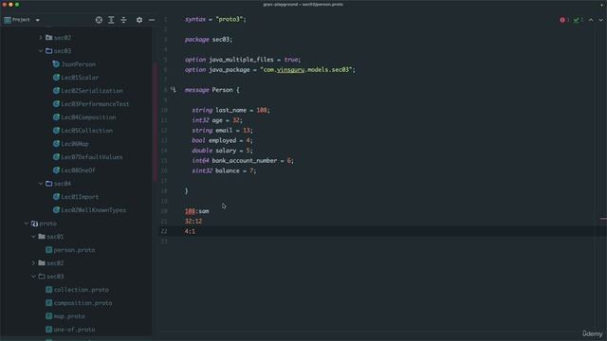Go to next highlighted error arrow
The width and height of the screenshot is (607, 341).
(x=600, y=20)
